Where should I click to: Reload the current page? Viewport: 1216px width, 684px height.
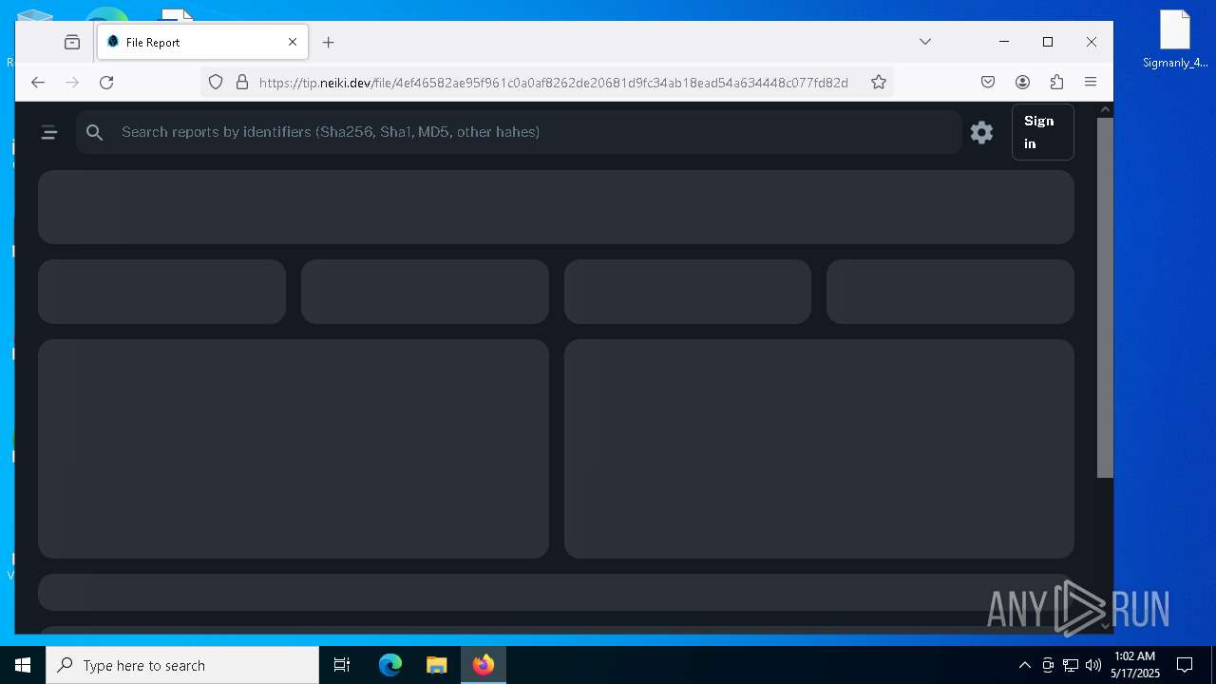[x=106, y=83]
